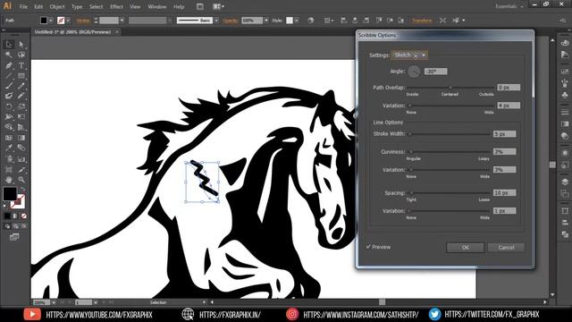Switch to Draw Behind mode
Screen dimensions: 572x322
tap(15, 226)
